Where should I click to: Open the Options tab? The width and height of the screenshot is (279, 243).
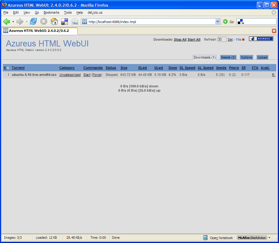[x=246, y=57]
